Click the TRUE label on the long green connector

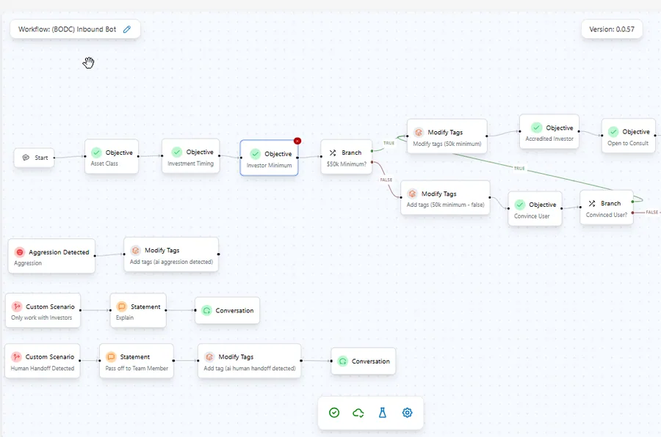[519, 169]
